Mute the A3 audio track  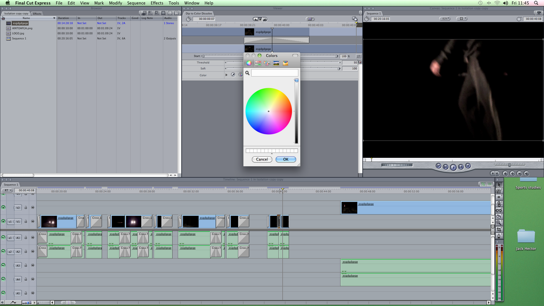click(3, 265)
